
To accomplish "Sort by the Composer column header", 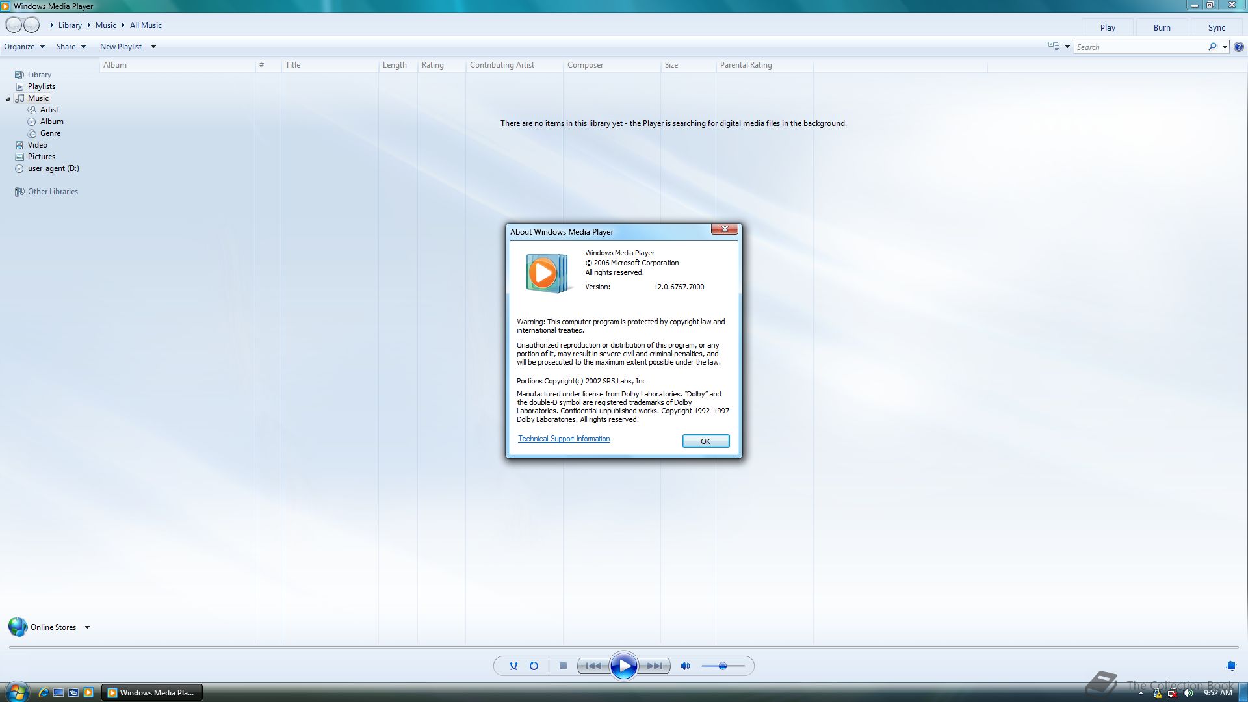I will pyautogui.click(x=612, y=65).
